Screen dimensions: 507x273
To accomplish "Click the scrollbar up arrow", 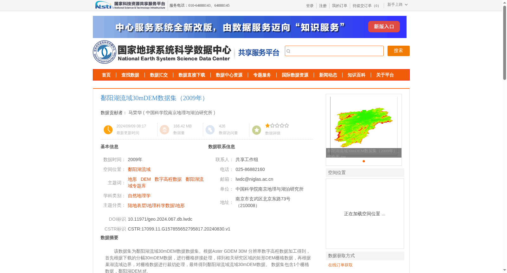I will 504,3.
